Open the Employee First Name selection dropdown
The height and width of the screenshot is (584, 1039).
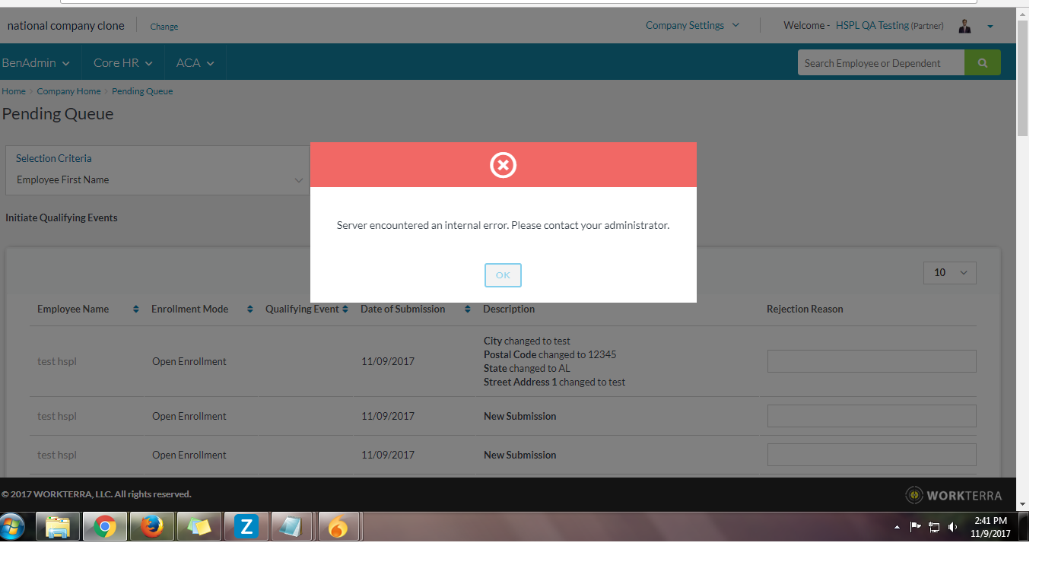tap(160, 180)
